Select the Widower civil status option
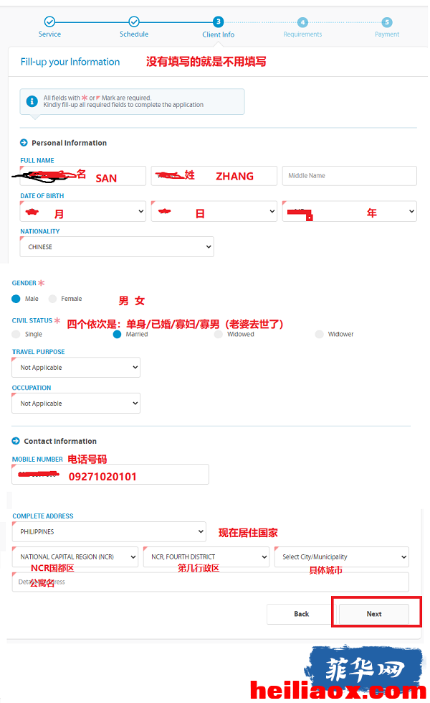 pos(319,334)
